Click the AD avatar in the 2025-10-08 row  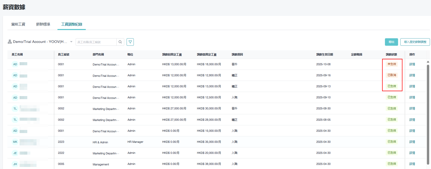tap(15, 64)
